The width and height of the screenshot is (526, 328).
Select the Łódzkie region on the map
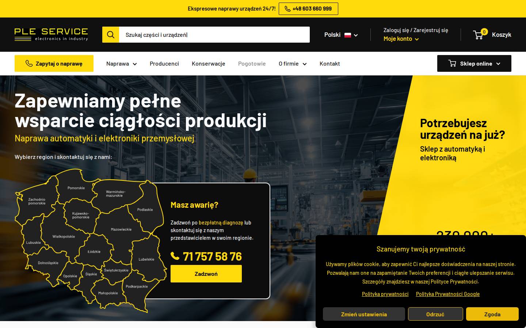click(94, 252)
